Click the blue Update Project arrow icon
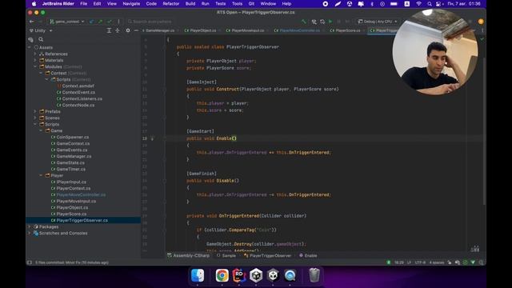Viewport: 512px width, 288px height. click(x=92, y=22)
